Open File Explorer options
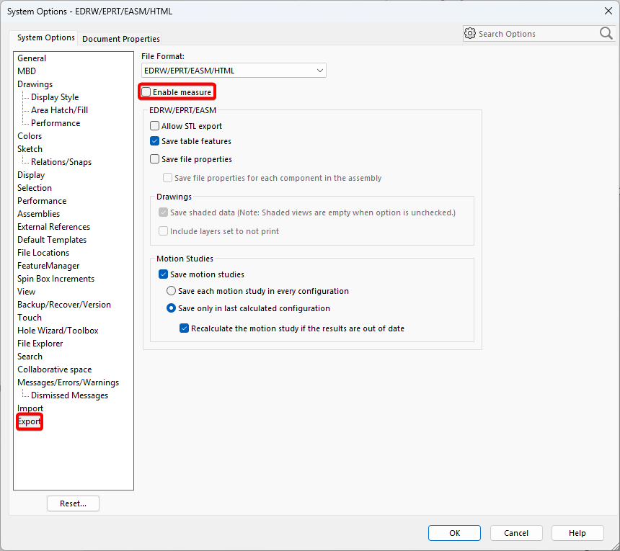Image resolution: width=620 pixels, height=551 pixels. tap(40, 344)
